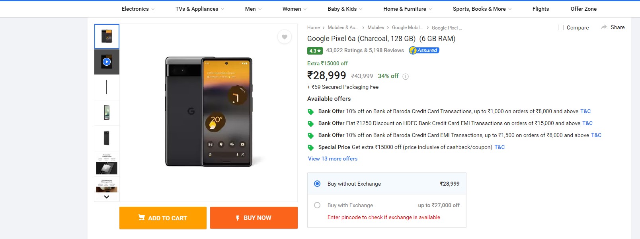Select the first phone image thumbnail
The height and width of the screenshot is (239, 640).
[x=107, y=36]
